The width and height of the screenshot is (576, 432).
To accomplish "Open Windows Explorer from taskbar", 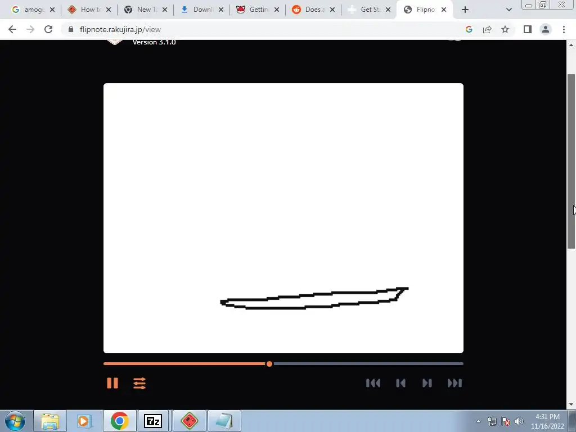I will 50,421.
